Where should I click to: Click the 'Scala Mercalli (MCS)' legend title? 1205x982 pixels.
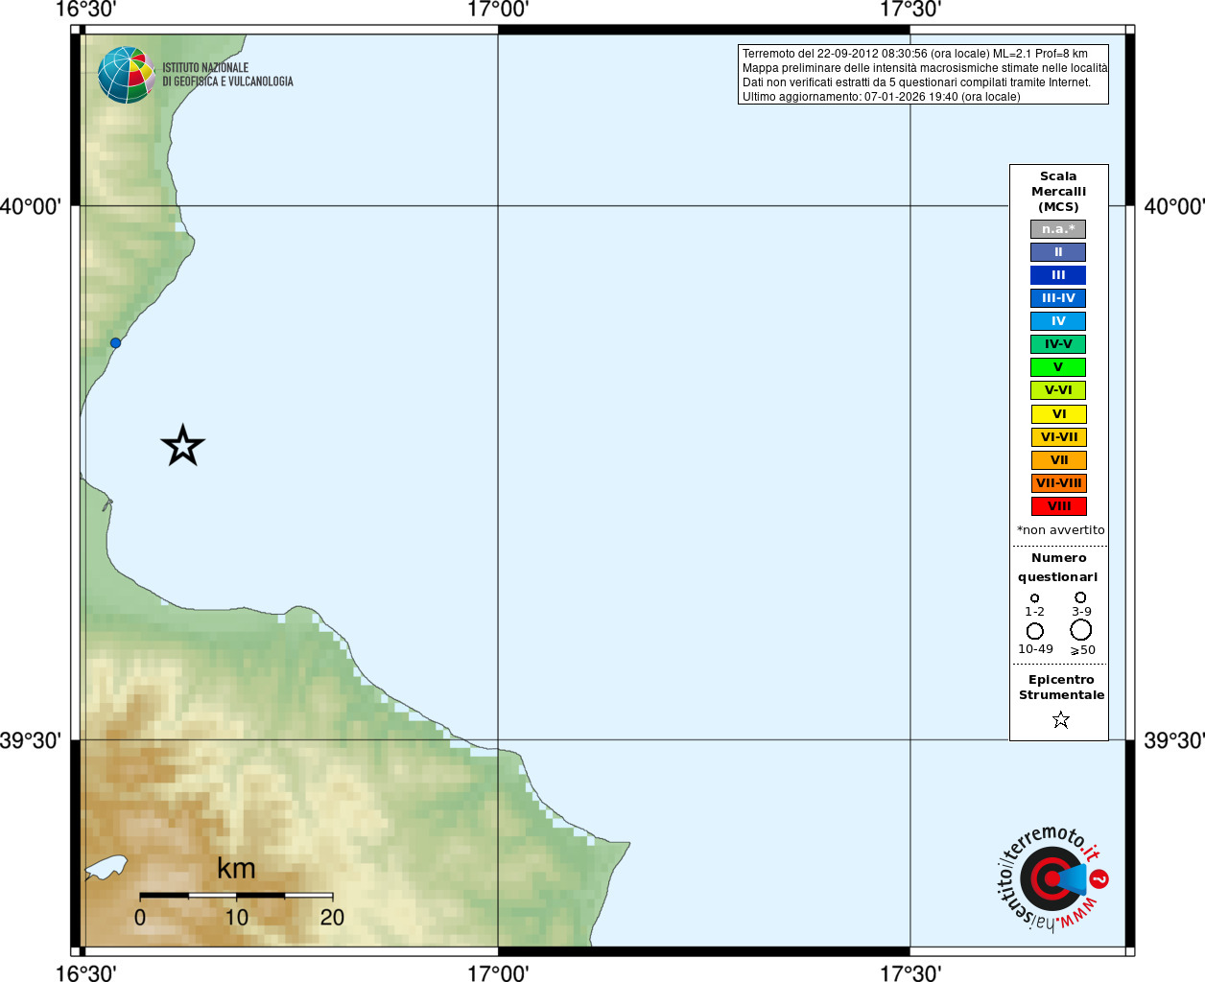1058,192
